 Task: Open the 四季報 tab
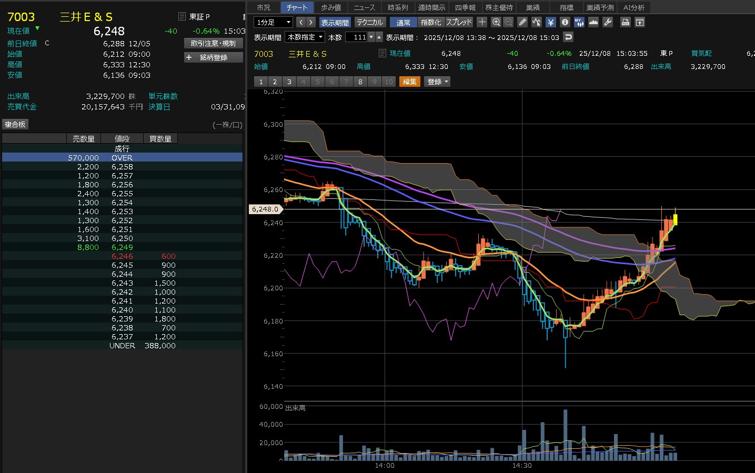pyautogui.click(x=465, y=7)
